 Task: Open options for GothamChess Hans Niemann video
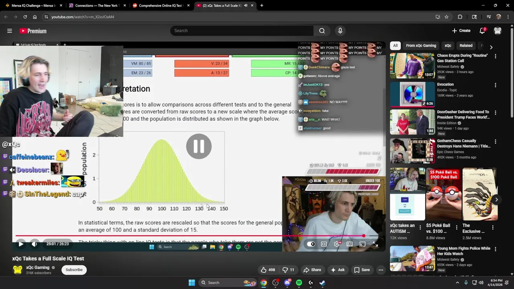pos(495,142)
